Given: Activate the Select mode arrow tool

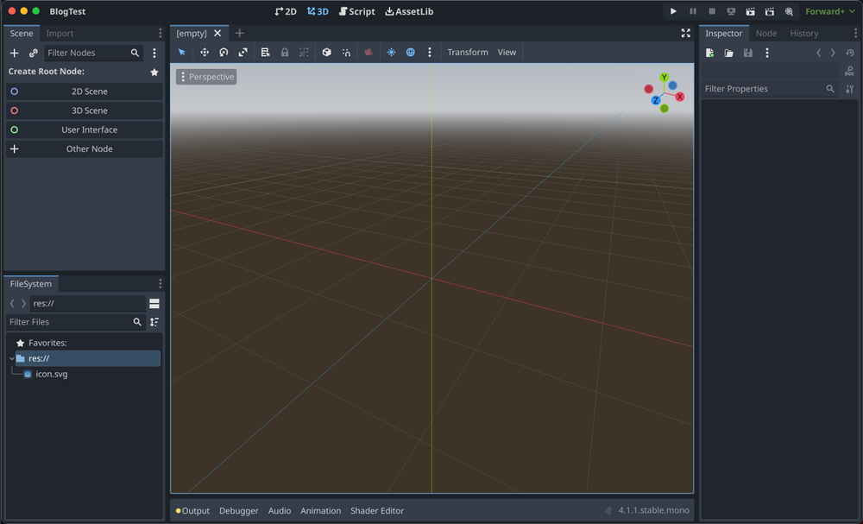Looking at the screenshot, I should click(x=181, y=53).
